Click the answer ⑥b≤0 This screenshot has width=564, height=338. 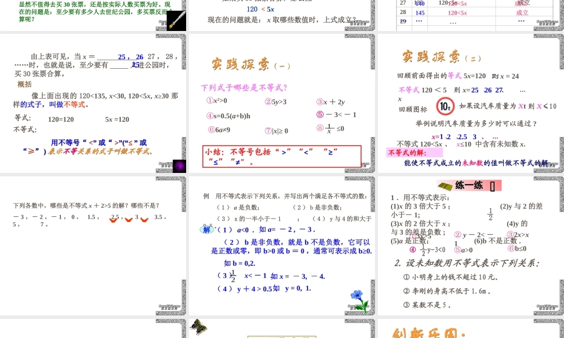point(517,248)
